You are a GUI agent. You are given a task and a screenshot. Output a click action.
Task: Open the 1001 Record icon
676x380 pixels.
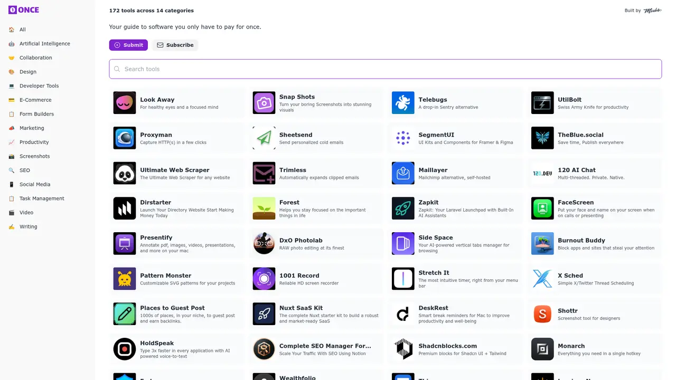(264, 279)
